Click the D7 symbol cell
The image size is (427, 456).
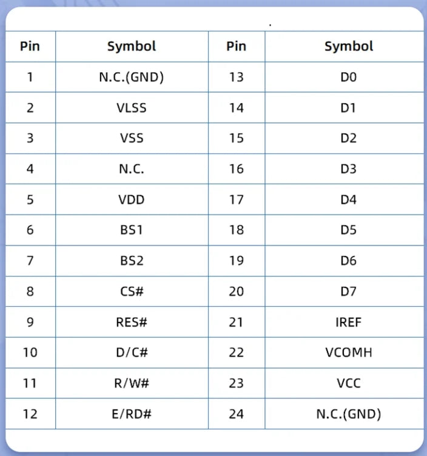tap(345, 292)
